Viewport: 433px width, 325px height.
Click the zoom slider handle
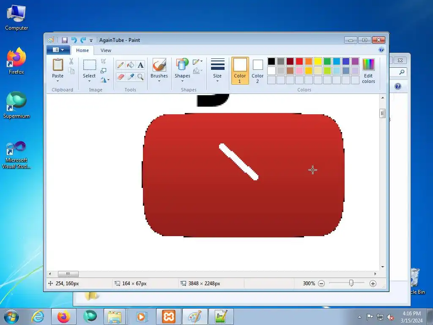351,283
